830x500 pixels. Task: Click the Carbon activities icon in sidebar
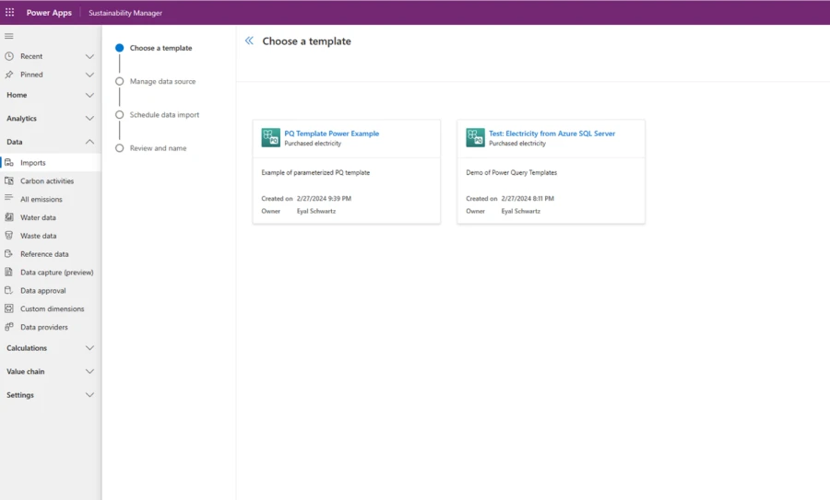[9, 181]
